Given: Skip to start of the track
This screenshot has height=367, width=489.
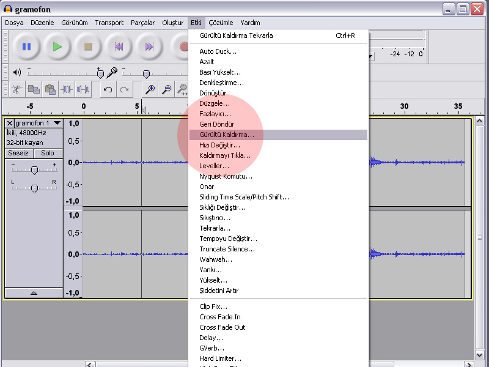Looking at the screenshot, I should pos(119,46).
